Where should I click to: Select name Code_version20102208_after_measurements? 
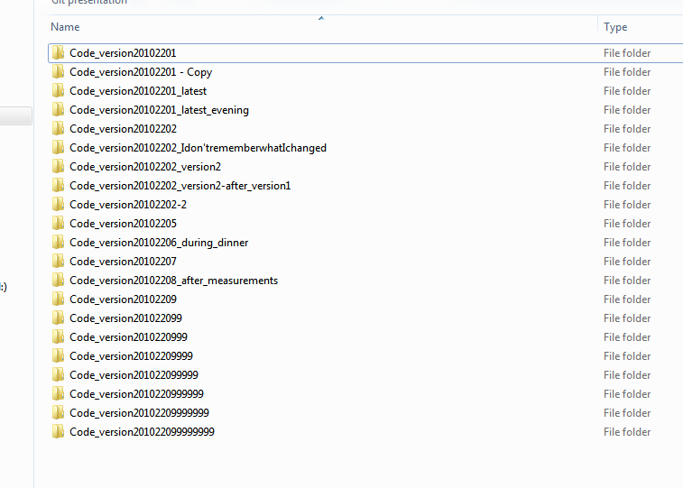[x=174, y=281]
